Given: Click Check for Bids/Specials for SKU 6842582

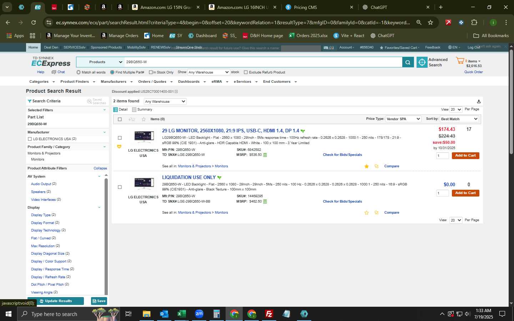Looking at the screenshot, I should 342,155.
